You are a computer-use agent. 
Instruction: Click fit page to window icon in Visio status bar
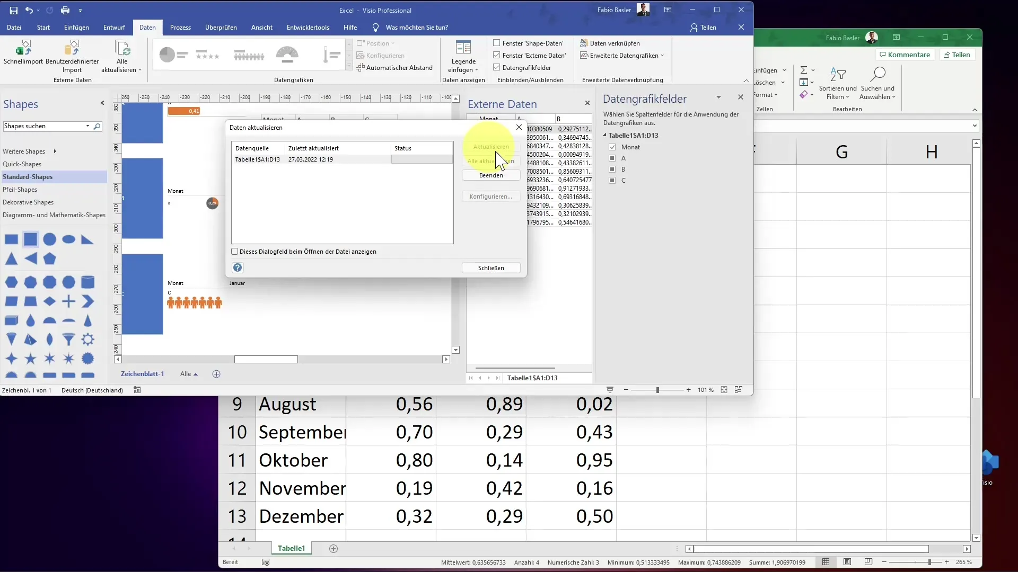[724, 390]
